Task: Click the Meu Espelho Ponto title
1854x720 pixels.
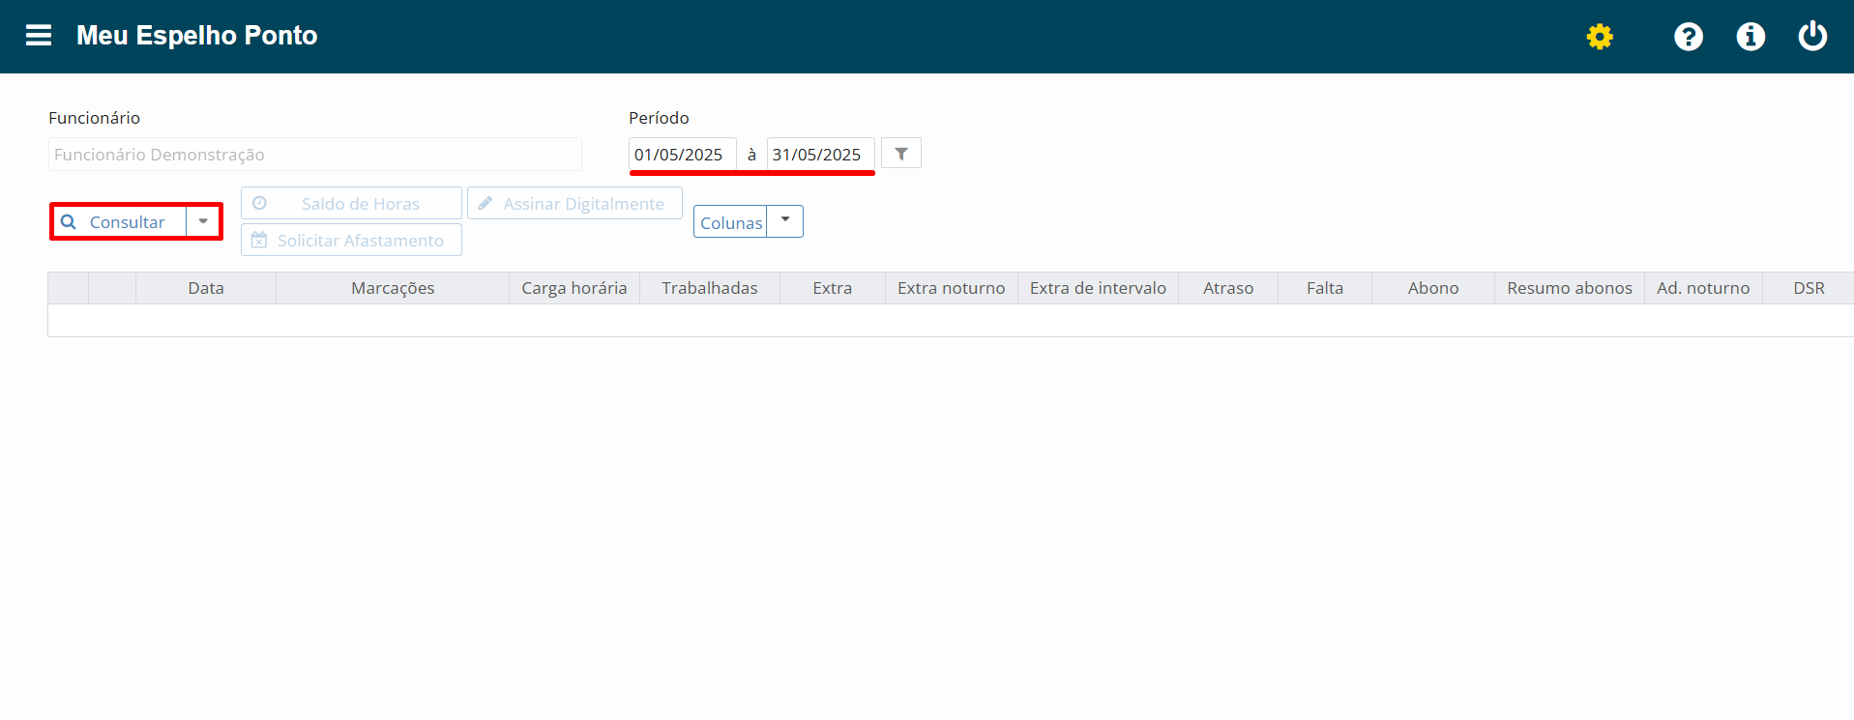Action: (x=197, y=36)
